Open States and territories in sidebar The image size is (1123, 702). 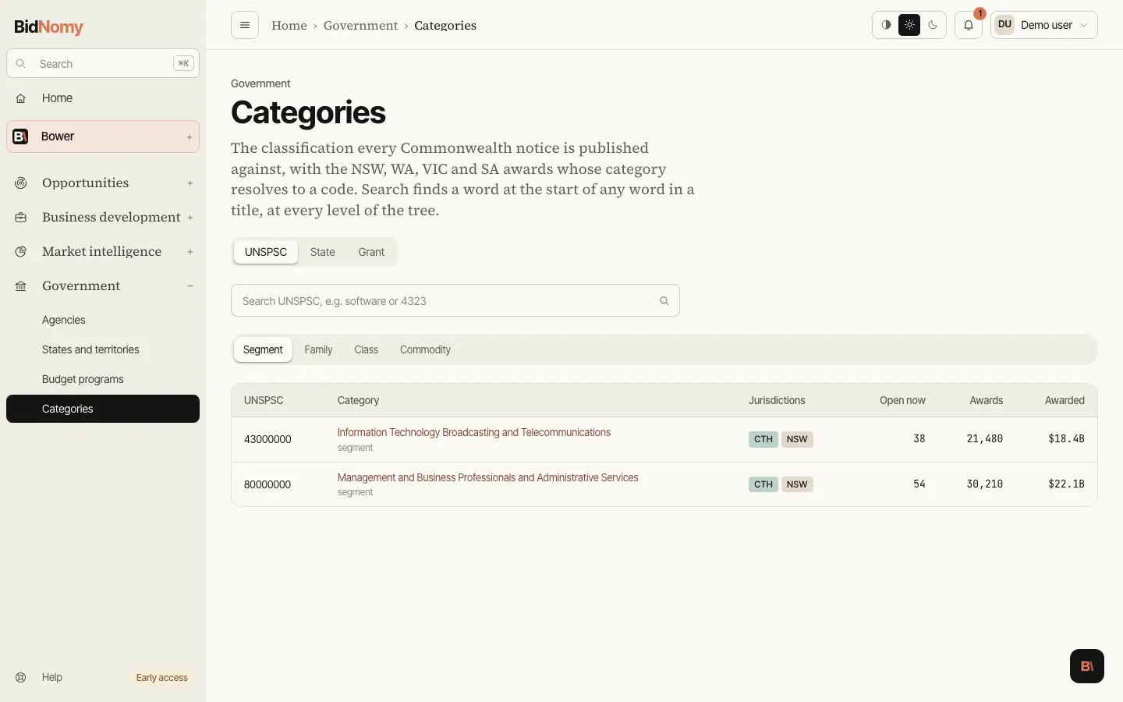(103, 349)
